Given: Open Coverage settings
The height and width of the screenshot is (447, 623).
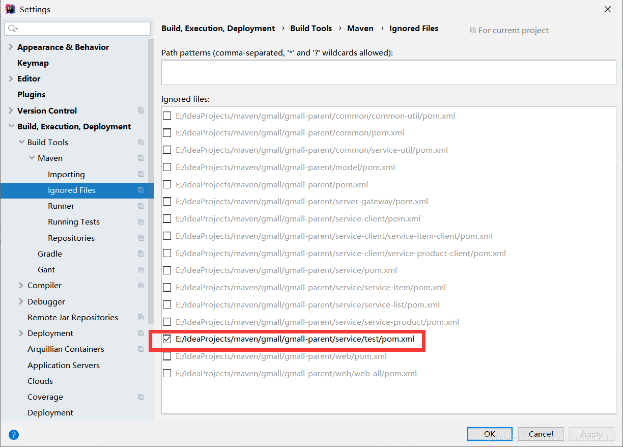Looking at the screenshot, I should click(45, 397).
